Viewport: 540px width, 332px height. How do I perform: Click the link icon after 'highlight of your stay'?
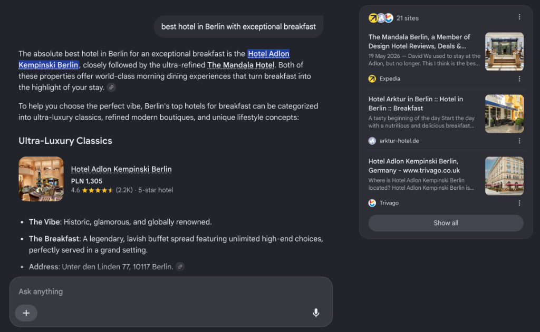pos(111,87)
